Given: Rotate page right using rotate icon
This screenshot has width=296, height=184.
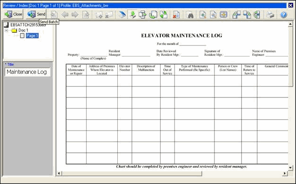Looking at the screenshot, I should [x=247, y=15].
